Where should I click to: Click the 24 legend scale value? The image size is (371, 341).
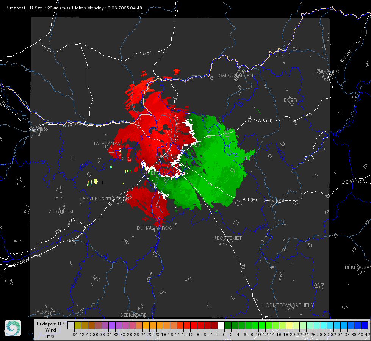pos(306,335)
